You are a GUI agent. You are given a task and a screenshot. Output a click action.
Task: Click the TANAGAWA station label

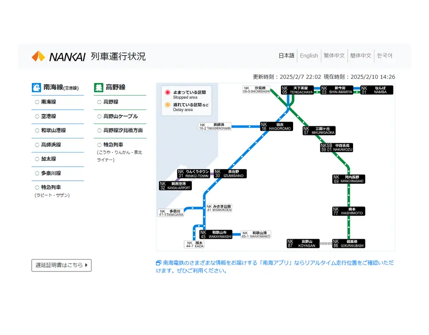pyautogui.click(x=171, y=213)
